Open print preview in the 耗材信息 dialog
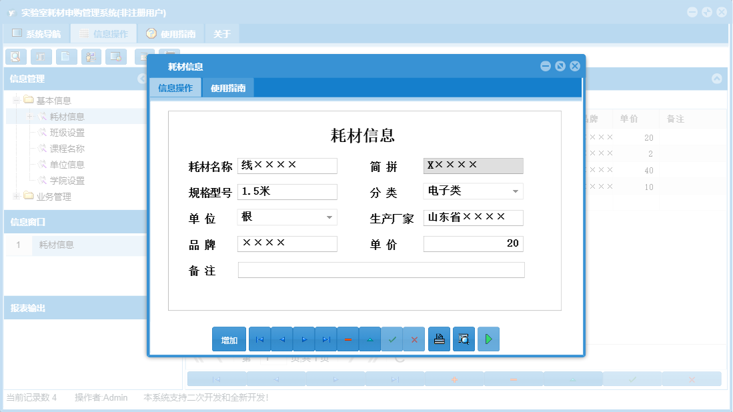 coord(464,339)
